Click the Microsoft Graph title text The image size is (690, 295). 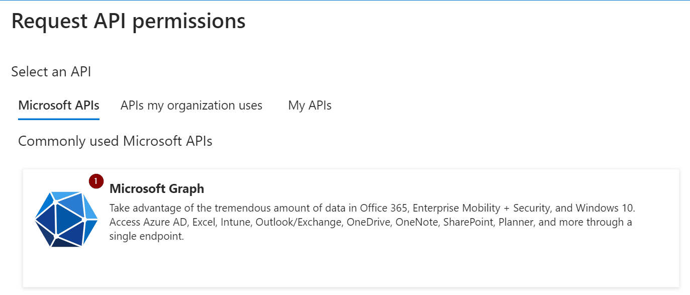click(x=157, y=188)
